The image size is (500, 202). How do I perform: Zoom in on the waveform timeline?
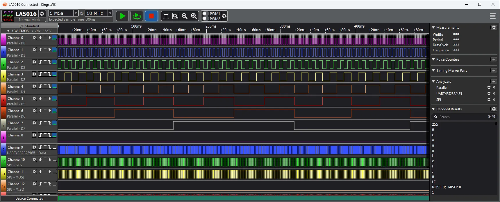[x=194, y=16]
